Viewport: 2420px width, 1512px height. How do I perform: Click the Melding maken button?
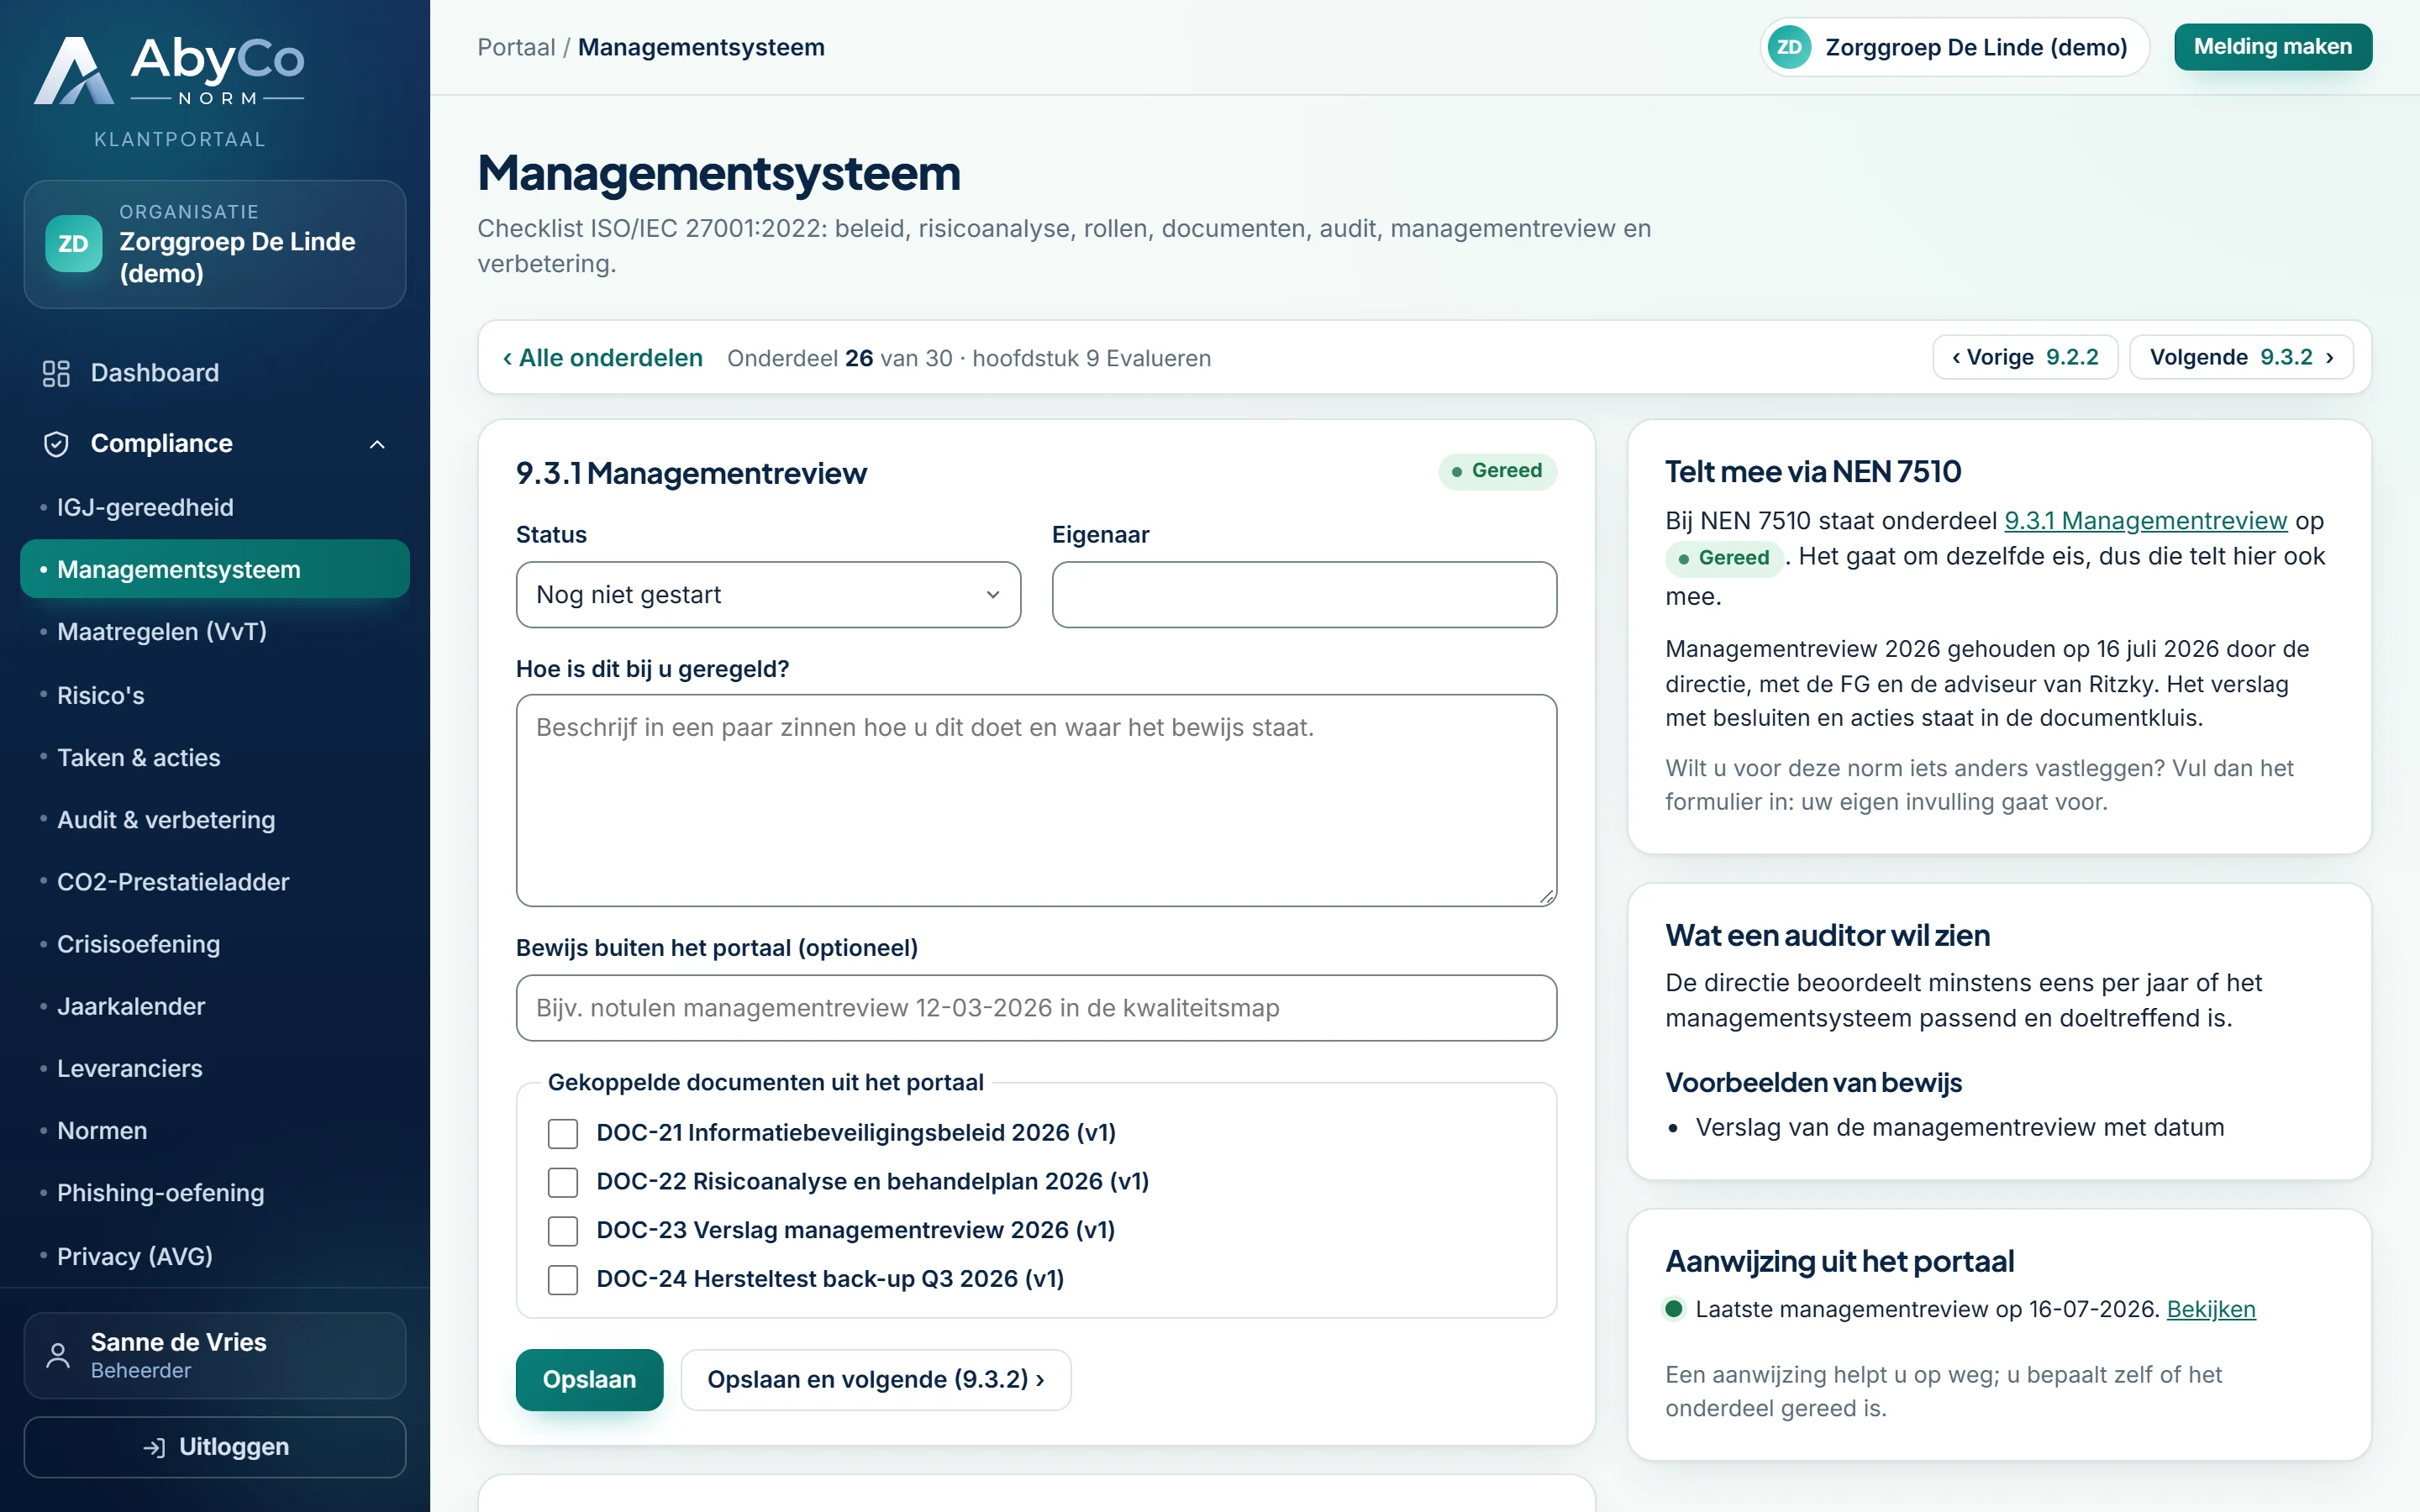[2272, 47]
